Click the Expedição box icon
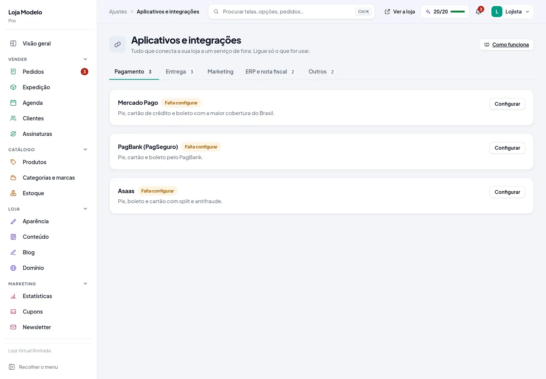546x379 pixels. [x=13, y=87]
